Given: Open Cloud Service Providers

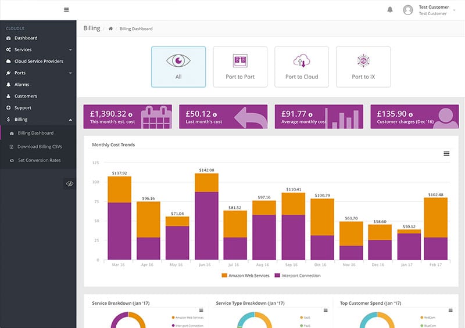Looking at the screenshot, I should click(x=38, y=62).
